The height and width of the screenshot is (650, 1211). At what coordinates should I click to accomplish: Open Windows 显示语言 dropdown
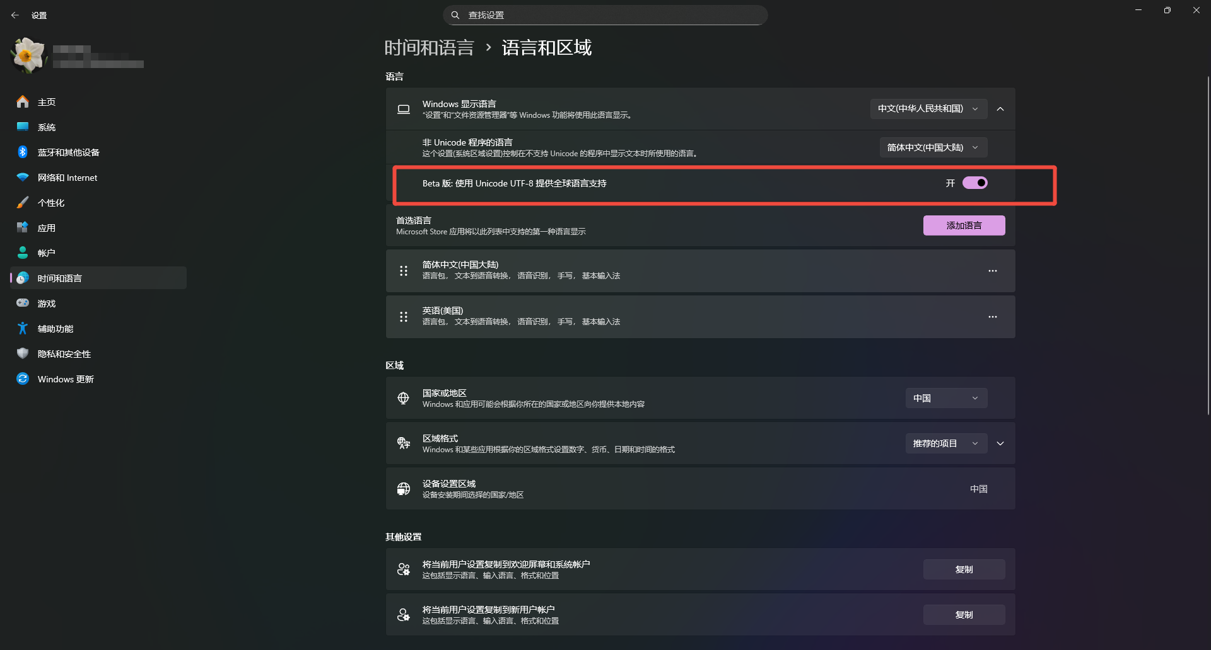click(928, 109)
